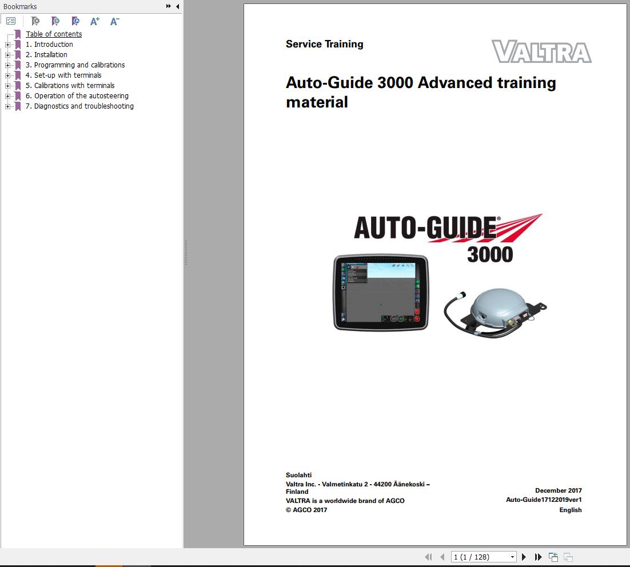630x567 pixels.
Task: Select 6. Operation of the autosteering label
Action: [77, 95]
